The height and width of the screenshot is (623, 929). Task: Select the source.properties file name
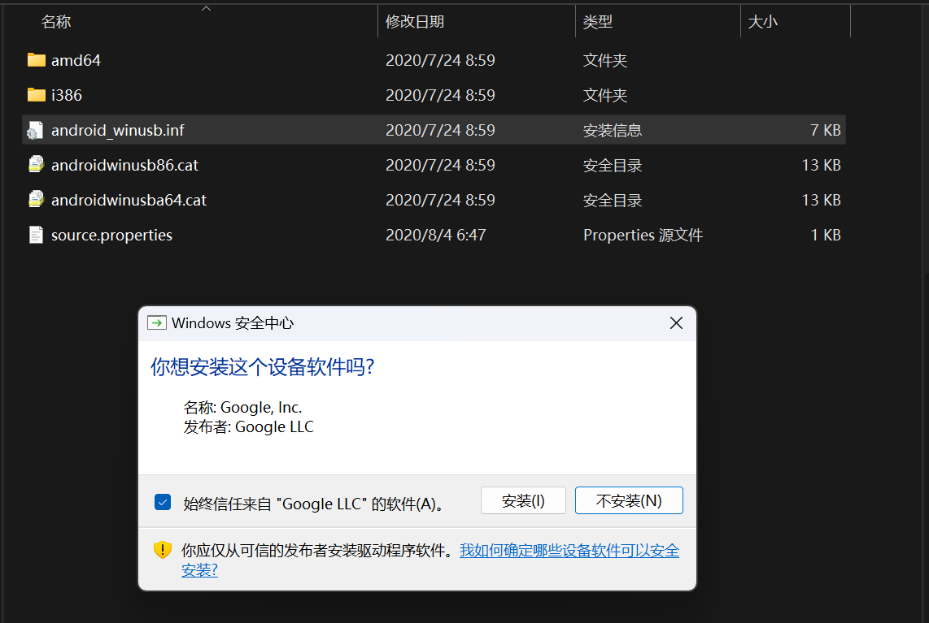pyautogui.click(x=111, y=235)
